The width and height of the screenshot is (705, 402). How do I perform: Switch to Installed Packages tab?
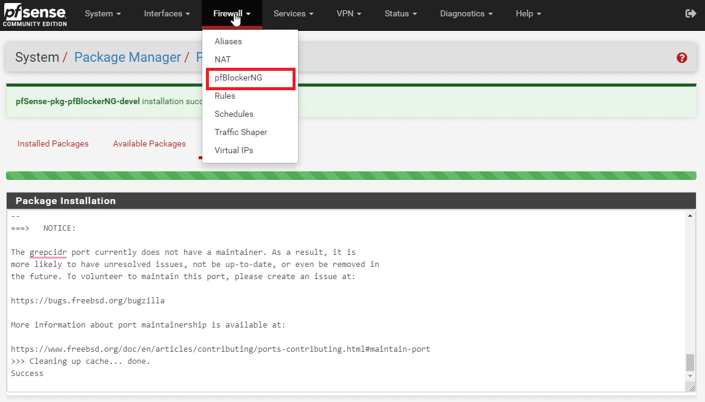click(x=53, y=143)
